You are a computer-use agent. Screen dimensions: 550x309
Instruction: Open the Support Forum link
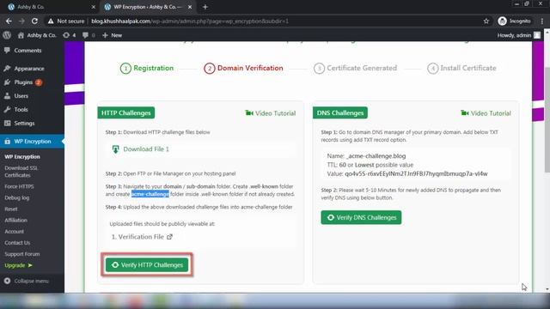click(22, 254)
